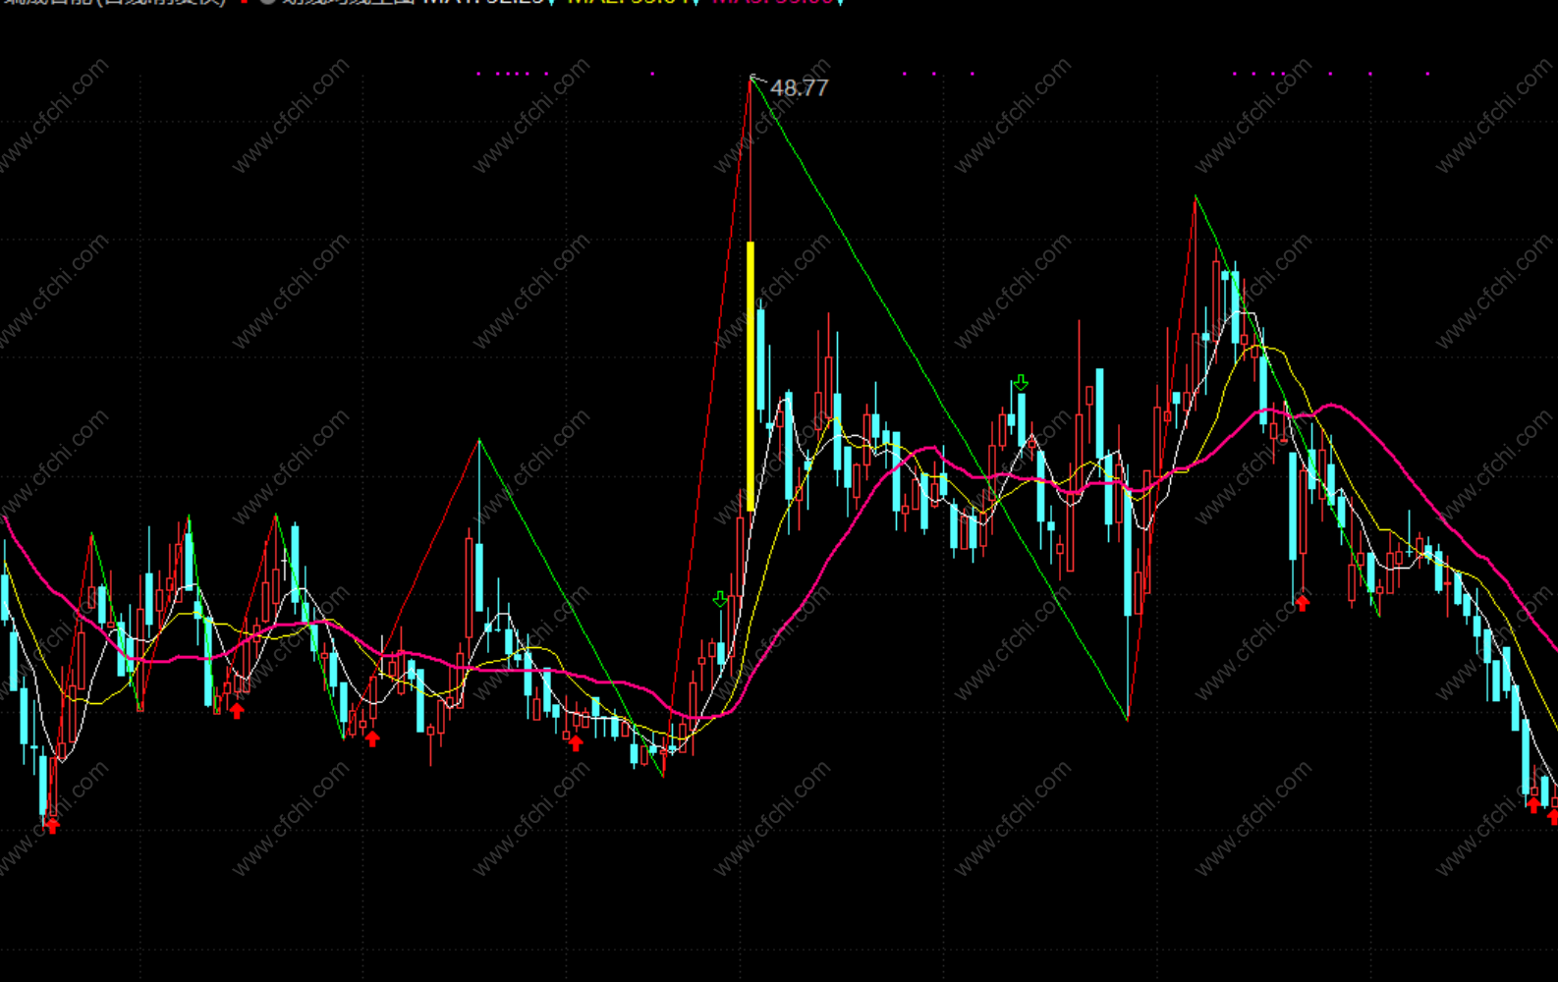Select the tall yellow highlighted candlestick bar
This screenshot has width=1558, height=982.
[x=751, y=376]
